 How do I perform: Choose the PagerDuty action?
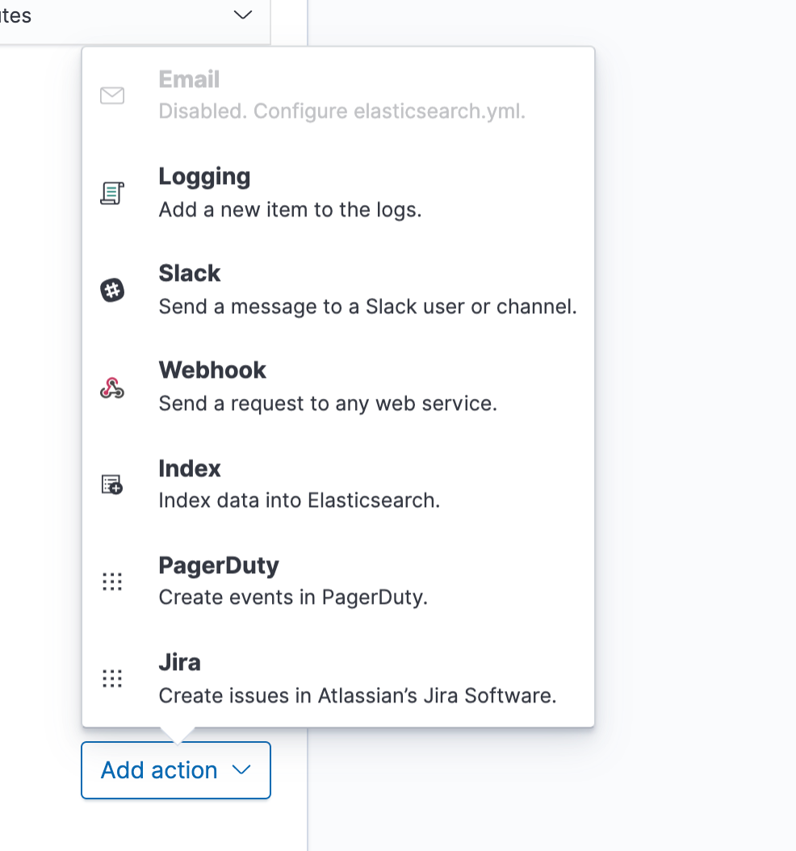(338, 581)
